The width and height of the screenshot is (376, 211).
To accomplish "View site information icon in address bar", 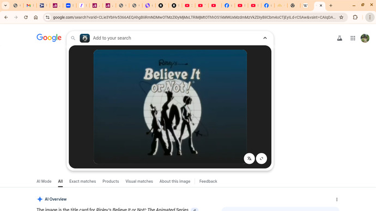I will (47, 17).
